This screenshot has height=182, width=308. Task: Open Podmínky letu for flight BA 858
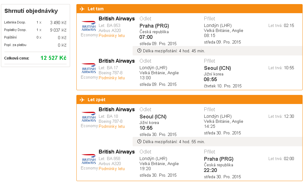112,169
